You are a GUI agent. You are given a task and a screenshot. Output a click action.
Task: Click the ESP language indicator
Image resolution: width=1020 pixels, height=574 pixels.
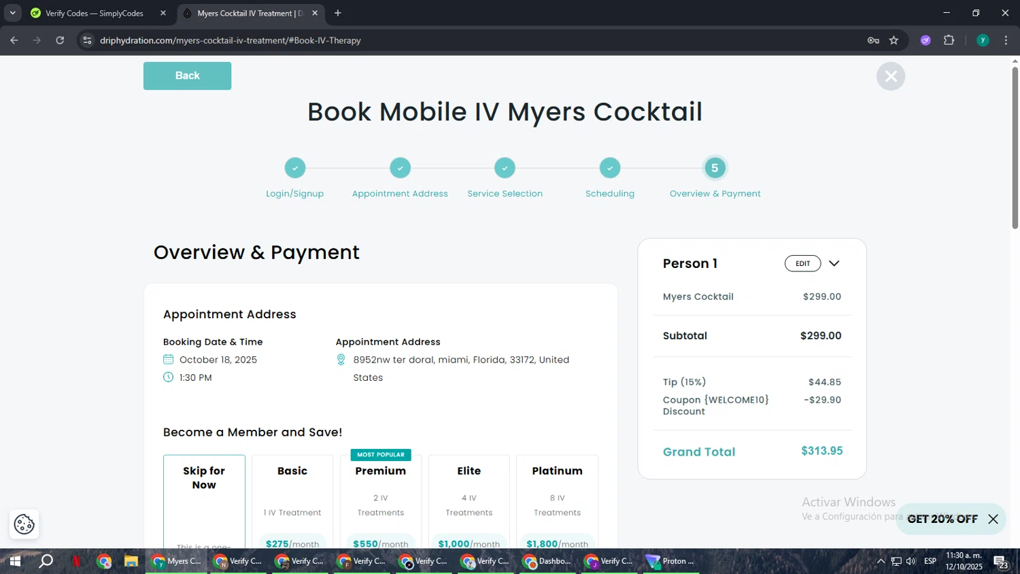930,561
